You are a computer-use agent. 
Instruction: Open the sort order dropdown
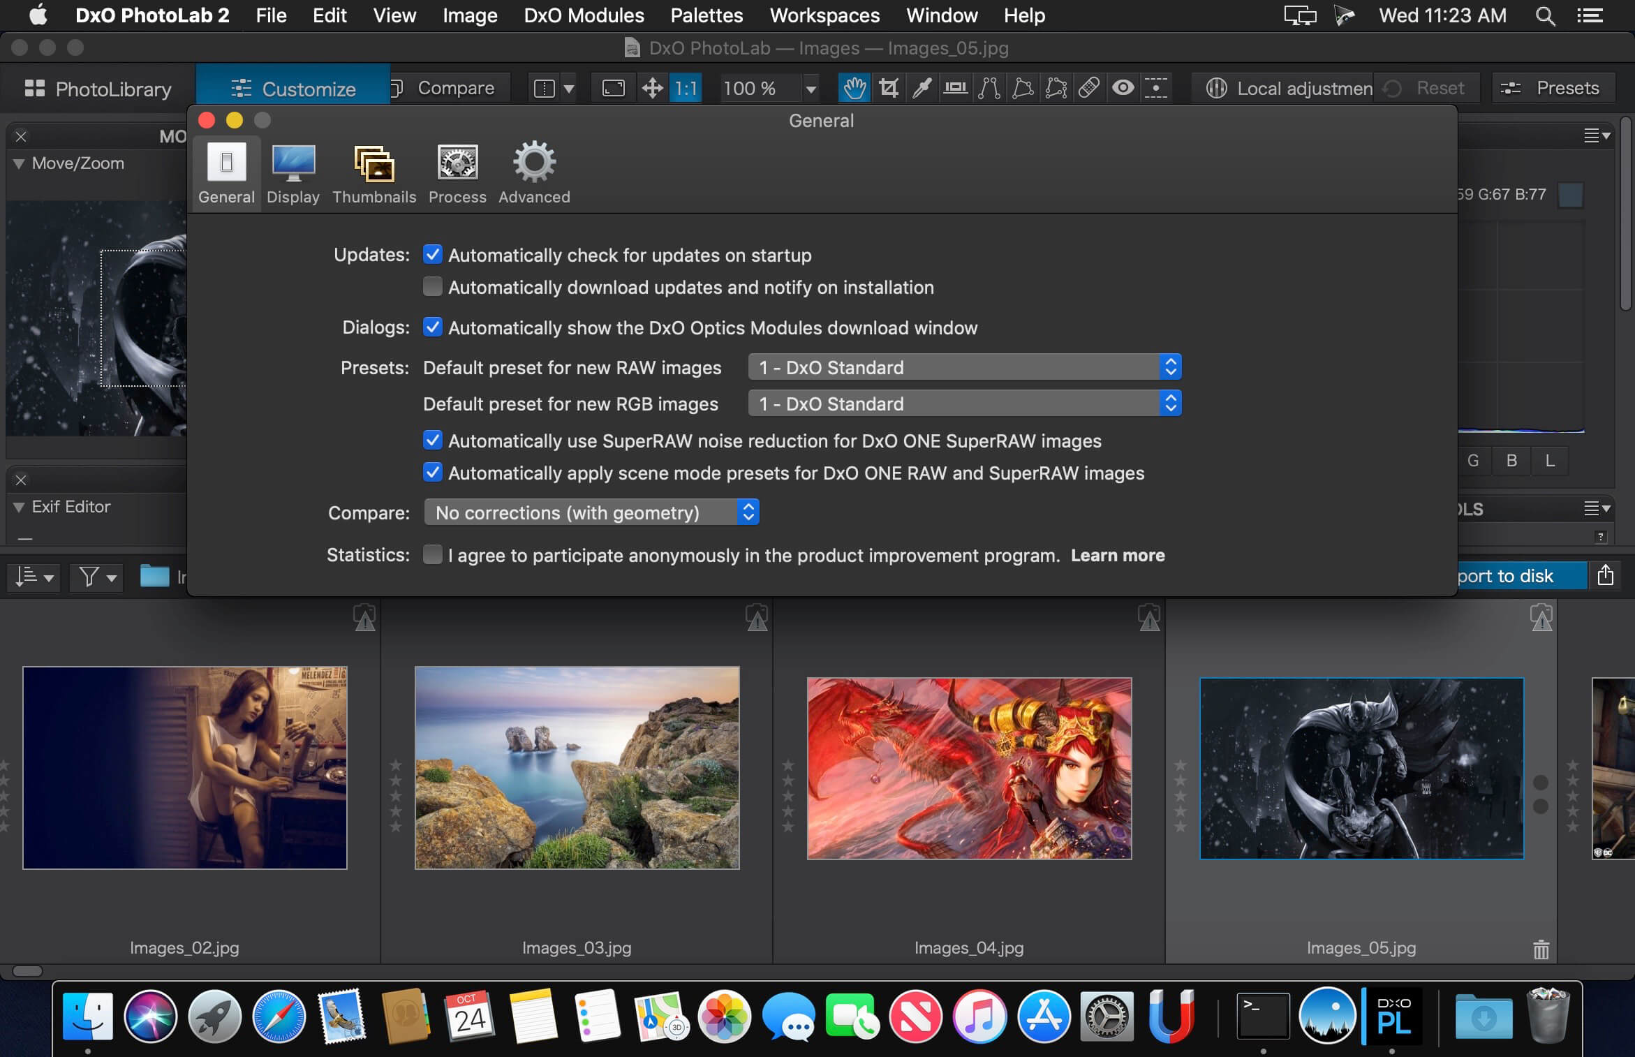34,577
